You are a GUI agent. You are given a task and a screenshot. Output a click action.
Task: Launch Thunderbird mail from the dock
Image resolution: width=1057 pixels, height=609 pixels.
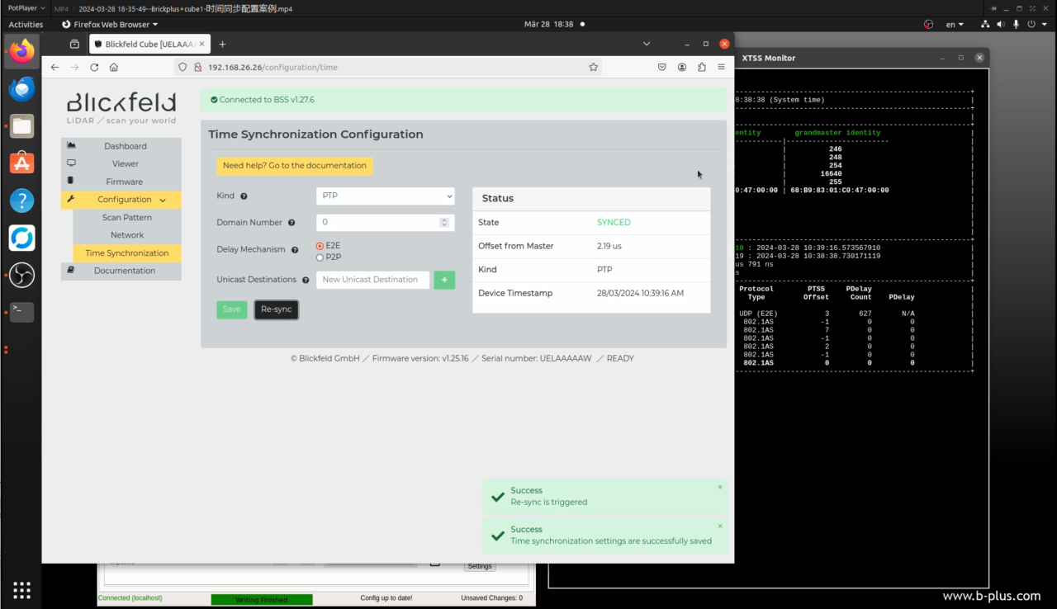pos(22,88)
